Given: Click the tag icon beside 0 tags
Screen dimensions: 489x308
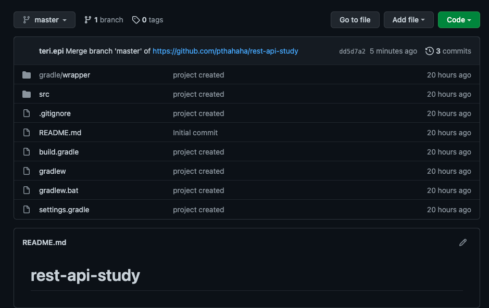Looking at the screenshot, I should [136, 20].
